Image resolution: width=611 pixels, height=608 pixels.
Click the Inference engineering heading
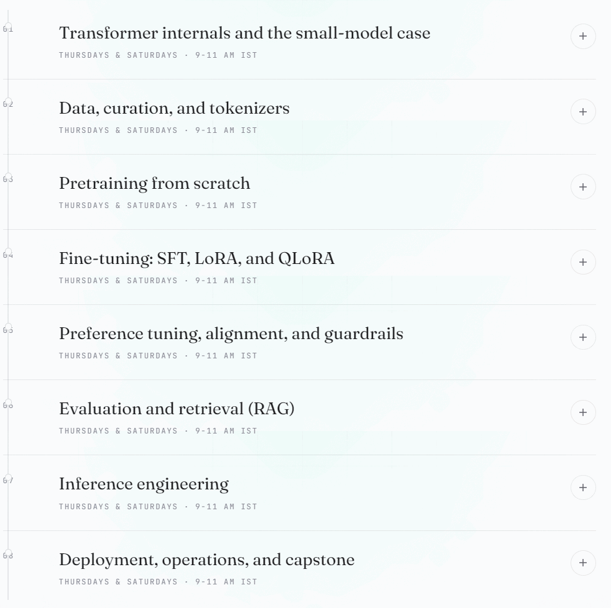tap(144, 484)
